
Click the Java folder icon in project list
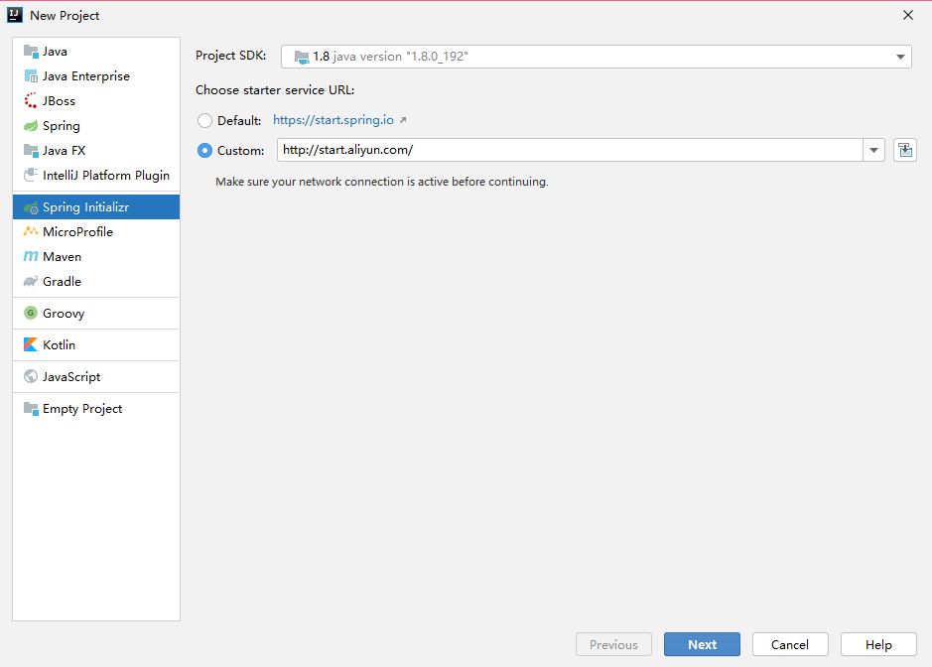pyautogui.click(x=31, y=52)
